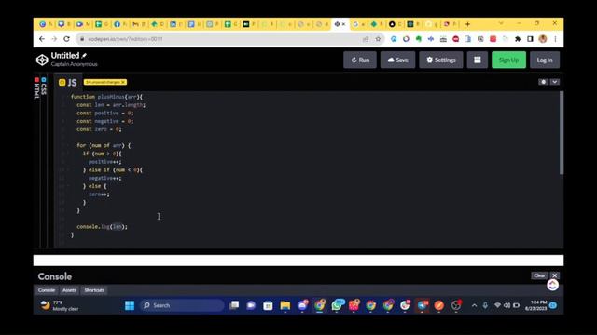Change the editor layout view
The width and height of the screenshot is (597, 335).
[477, 60]
